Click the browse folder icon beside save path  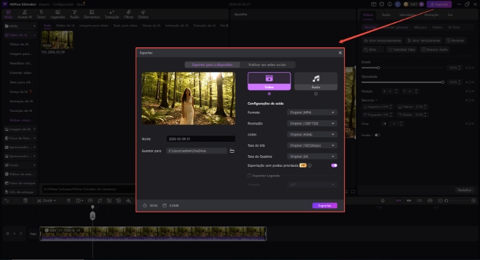(232, 151)
